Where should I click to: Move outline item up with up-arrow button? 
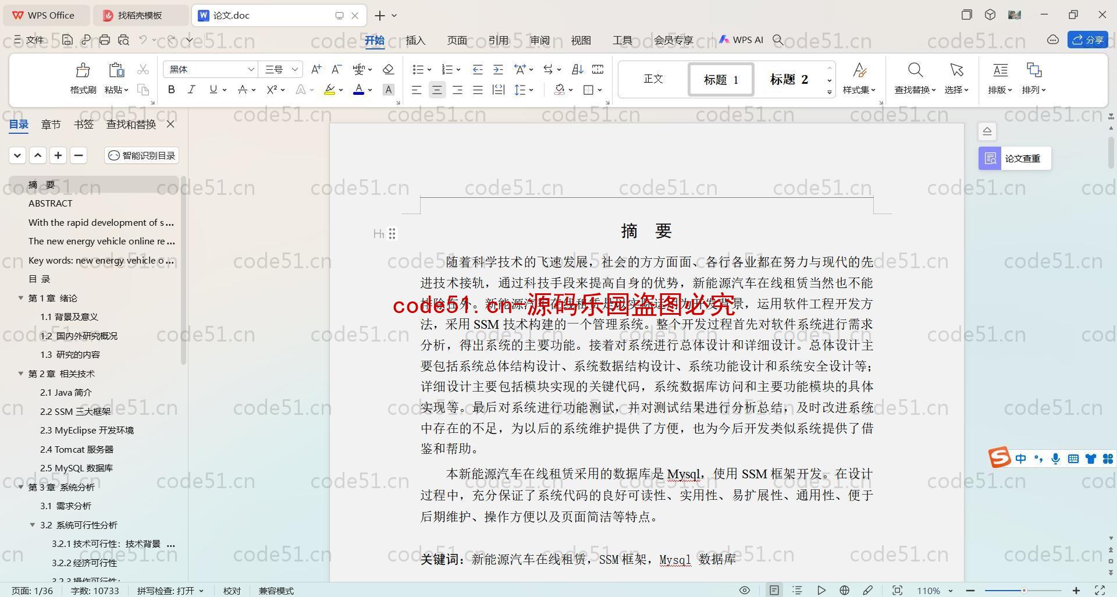pos(38,155)
